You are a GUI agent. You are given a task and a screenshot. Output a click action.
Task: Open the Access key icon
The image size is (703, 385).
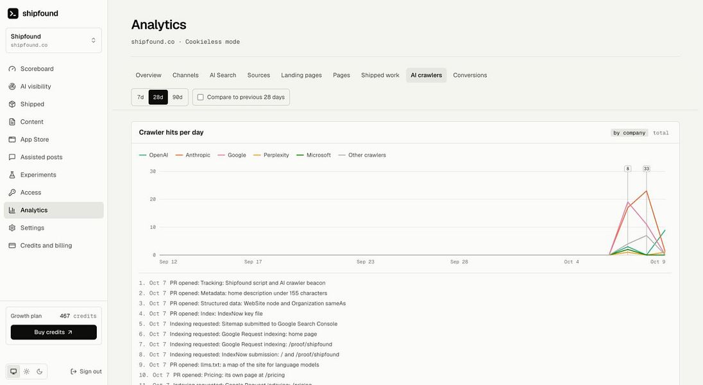pos(12,193)
